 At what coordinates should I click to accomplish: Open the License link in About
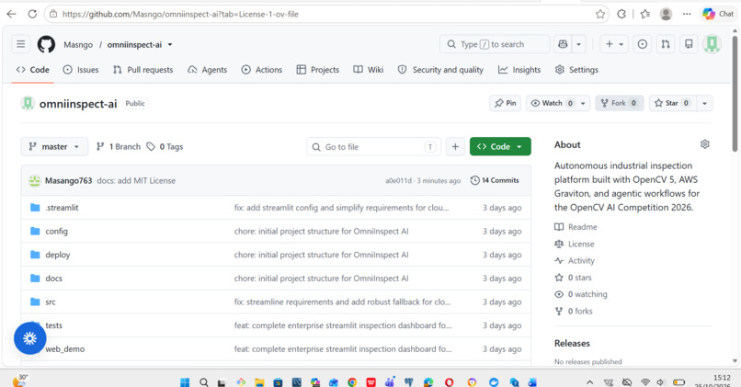tap(575, 244)
